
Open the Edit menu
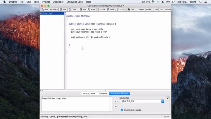pyautogui.click(x=29, y=2)
